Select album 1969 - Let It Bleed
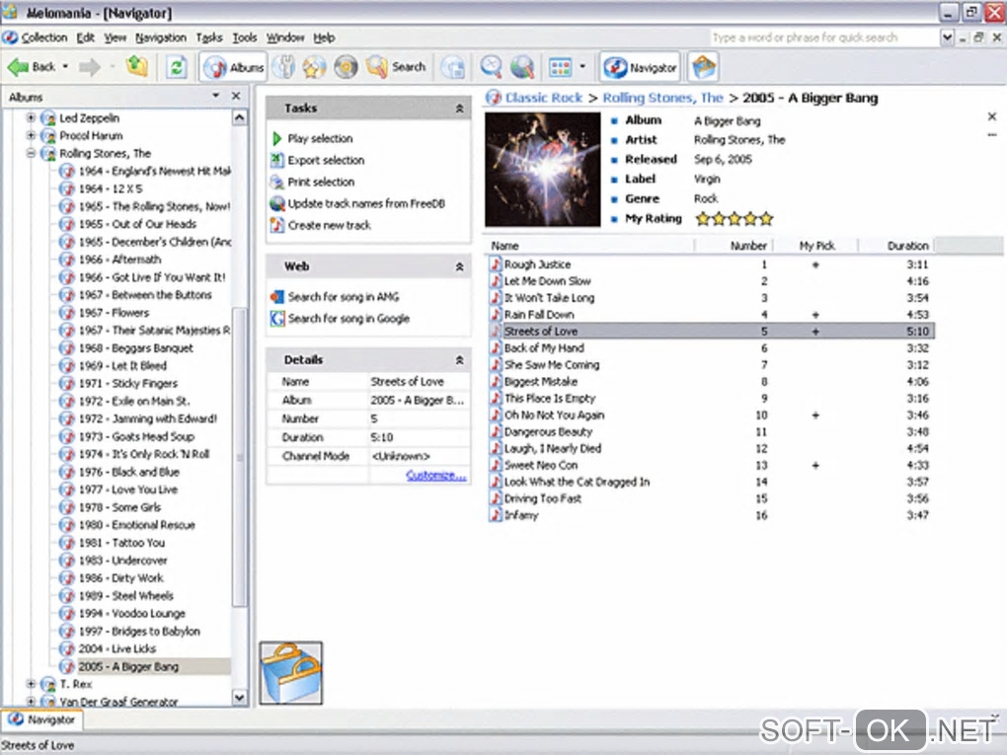Viewport: 1007px width, 755px height. [122, 365]
